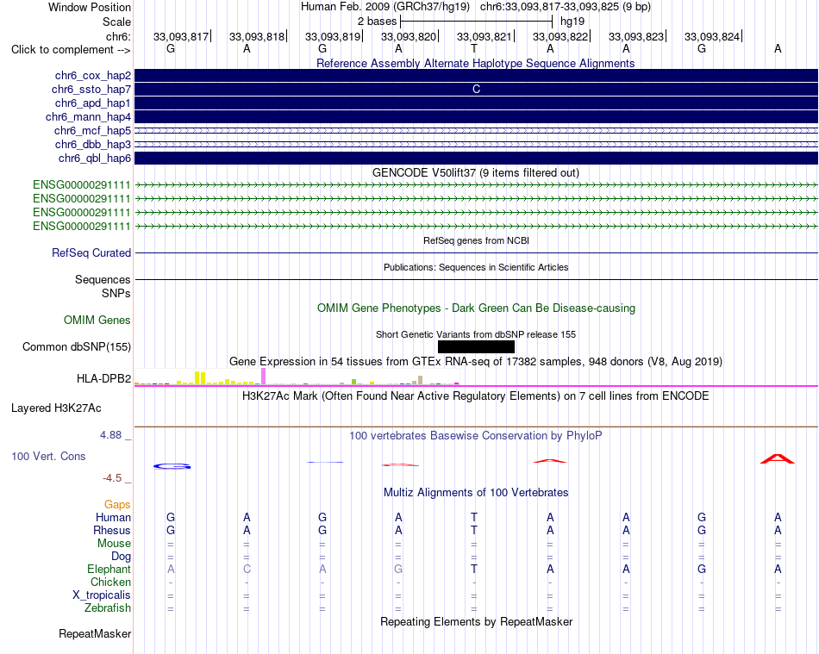Open the H3K27Ac Mark track title
The width and height of the screenshot is (819, 654).
pyautogui.click(x=476, y=396)
